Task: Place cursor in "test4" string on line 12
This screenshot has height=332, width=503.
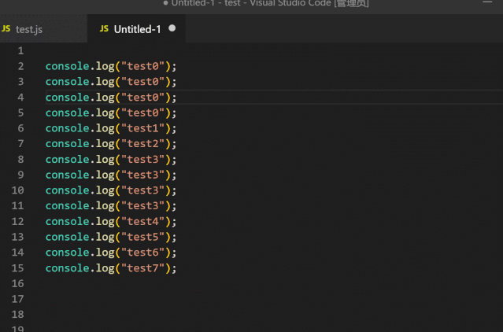Action: pos(142,221)
